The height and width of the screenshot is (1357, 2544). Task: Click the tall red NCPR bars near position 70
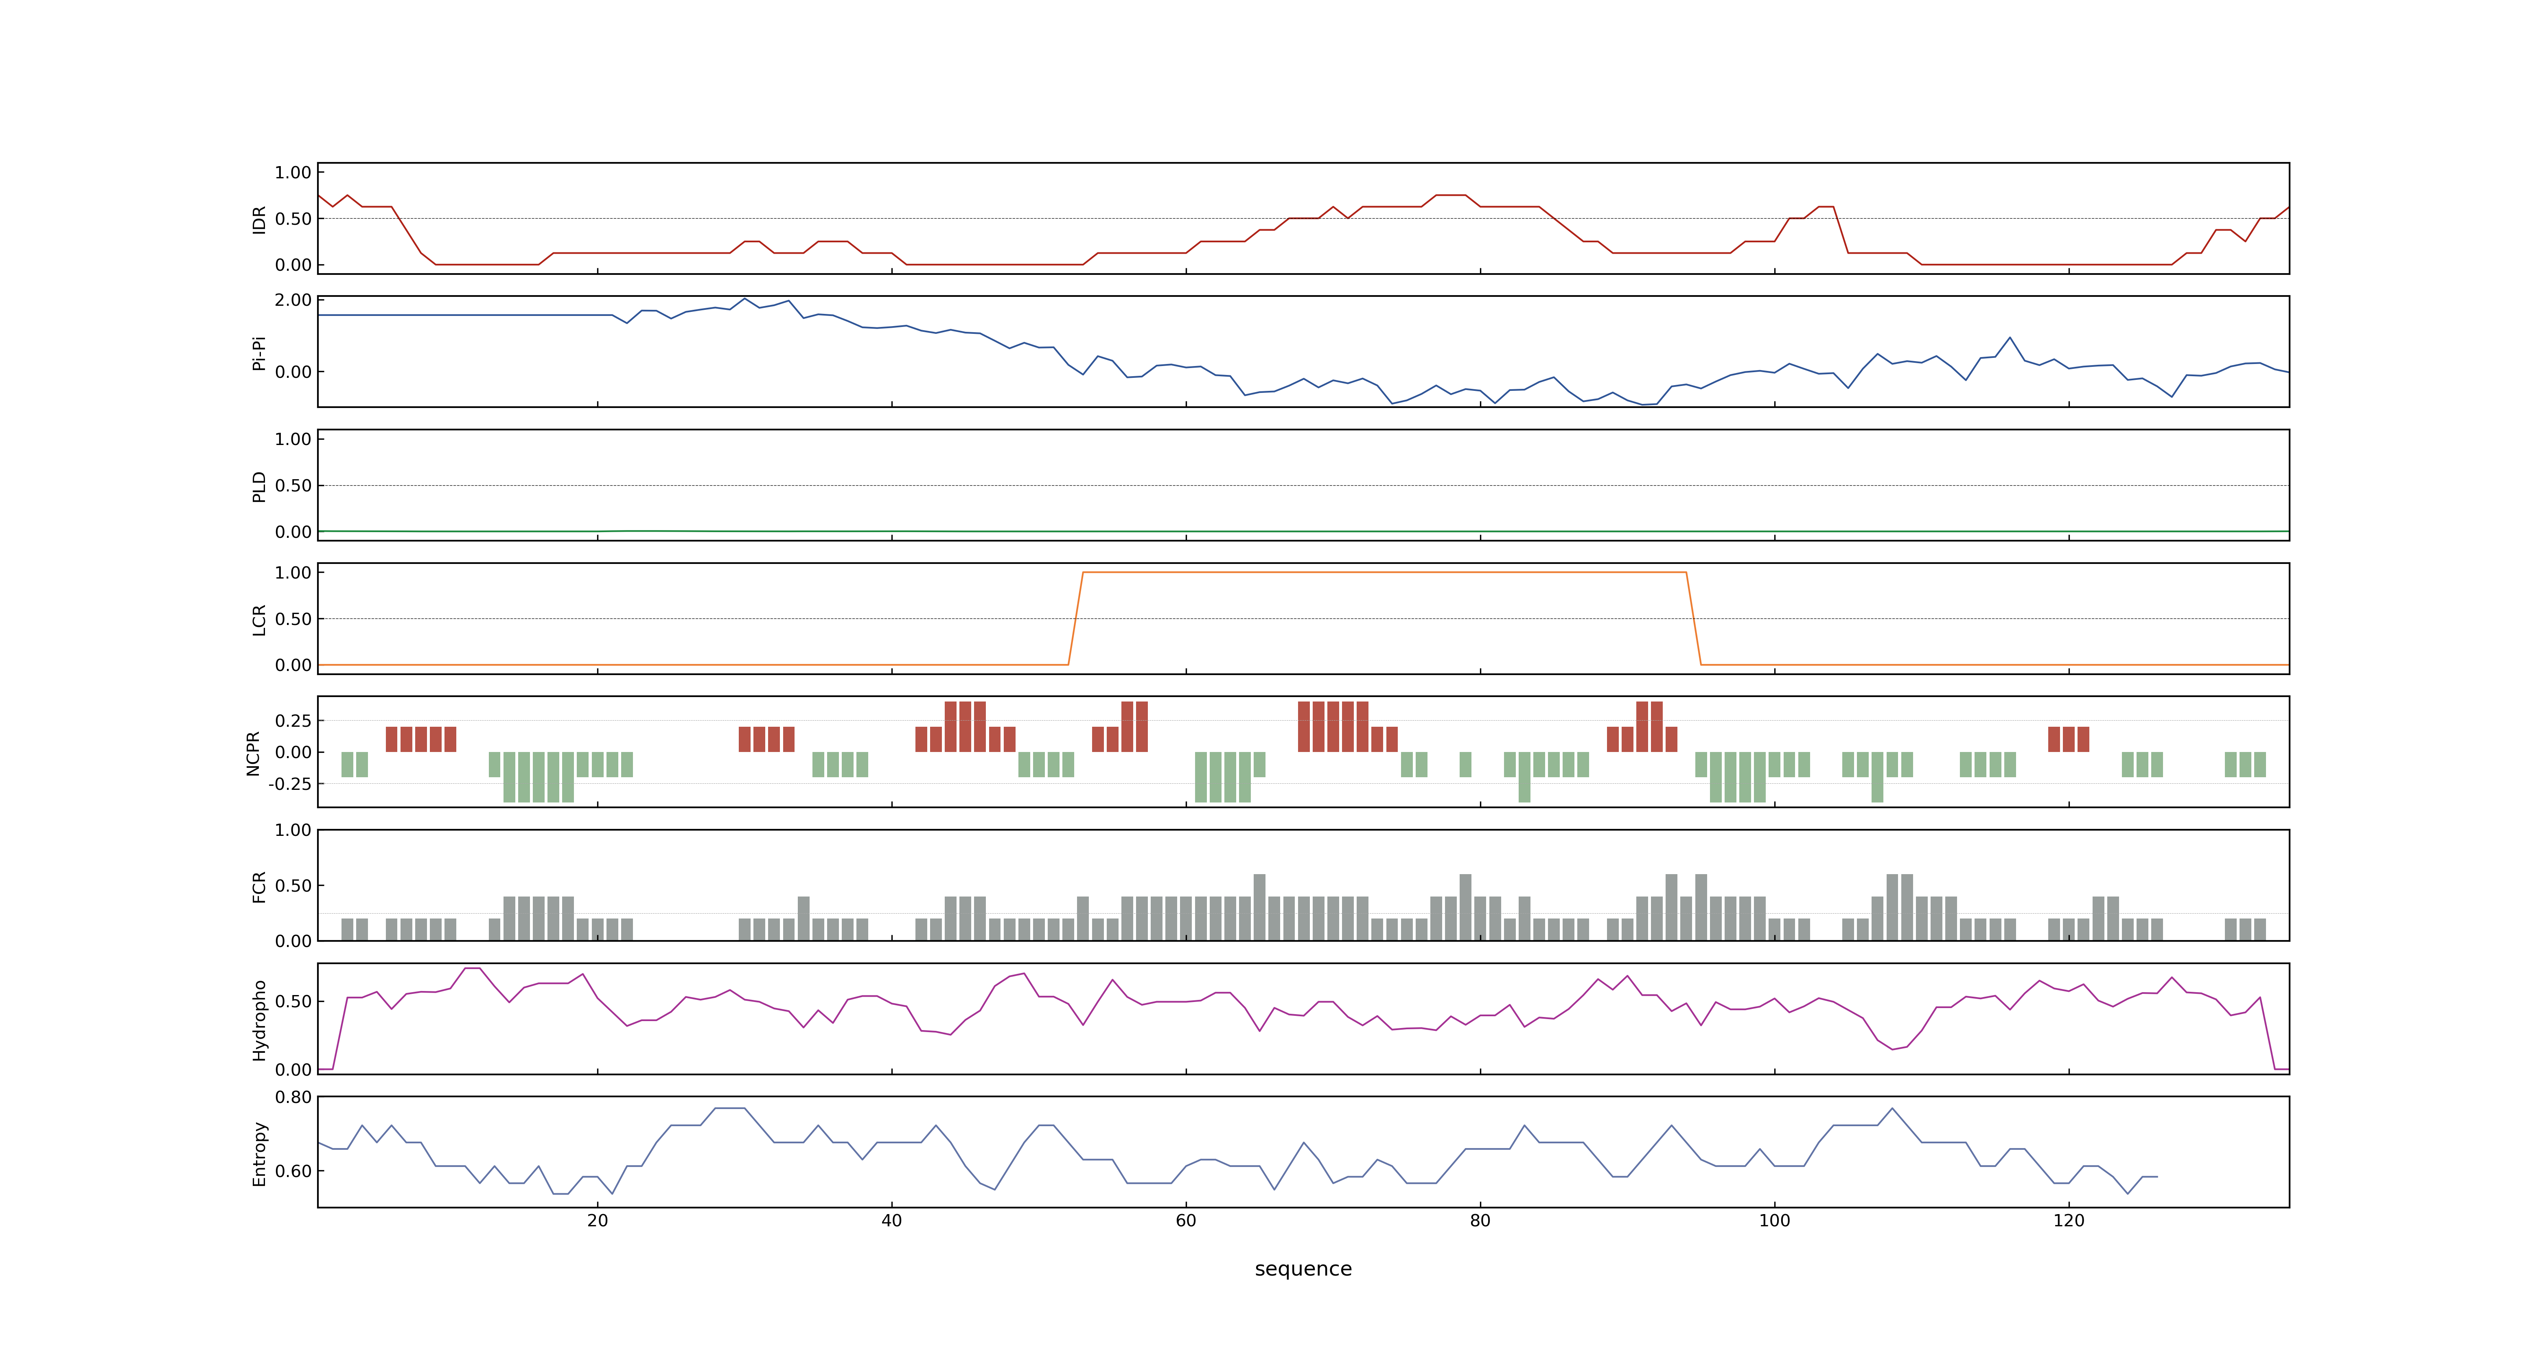1333,727
